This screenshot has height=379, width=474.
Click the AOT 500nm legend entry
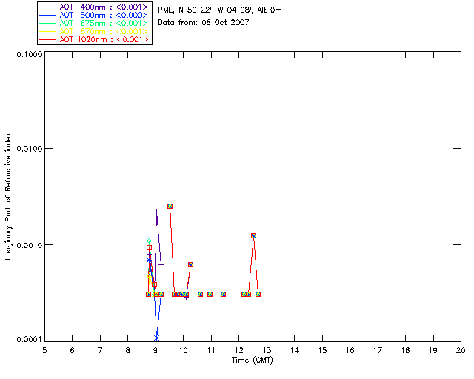[x=93, y=15]
